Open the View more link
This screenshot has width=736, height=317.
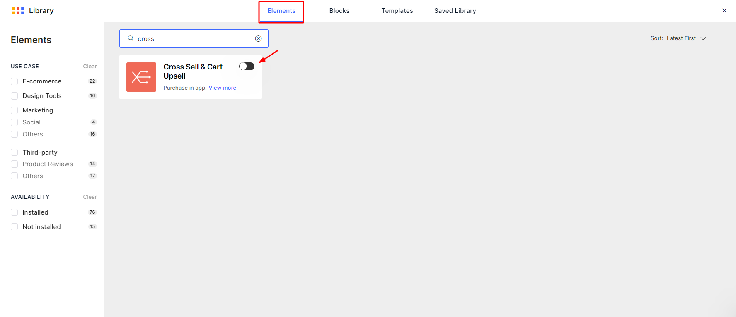[223, 88]
